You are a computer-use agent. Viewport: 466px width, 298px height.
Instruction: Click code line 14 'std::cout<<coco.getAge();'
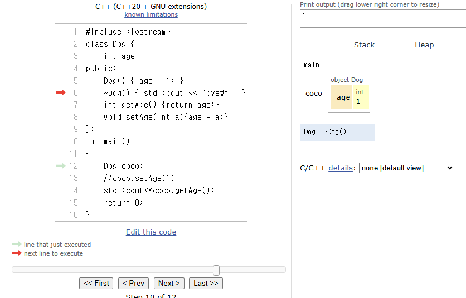159,190
